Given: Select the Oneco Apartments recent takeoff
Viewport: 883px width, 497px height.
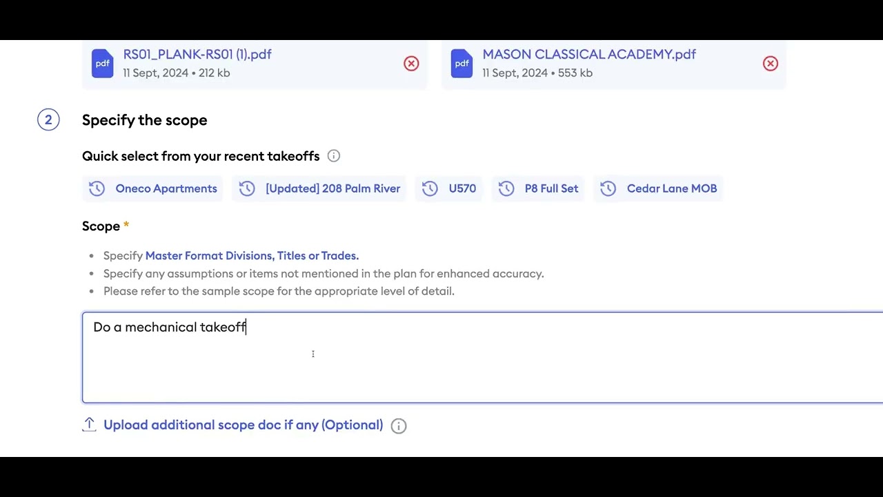Looking at the screenshot, I should click(152, 188).
